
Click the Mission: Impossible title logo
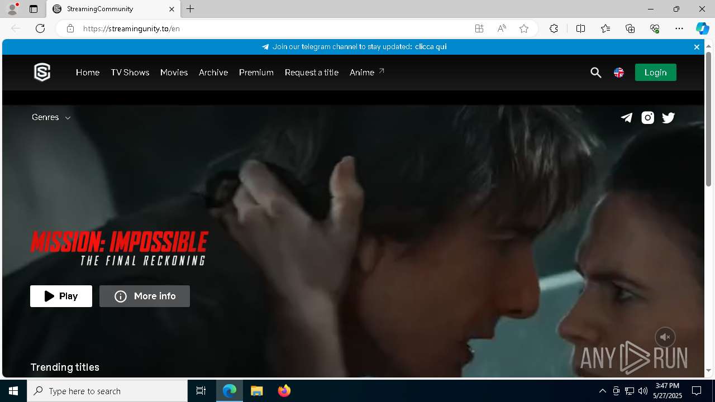pos(119,248)
